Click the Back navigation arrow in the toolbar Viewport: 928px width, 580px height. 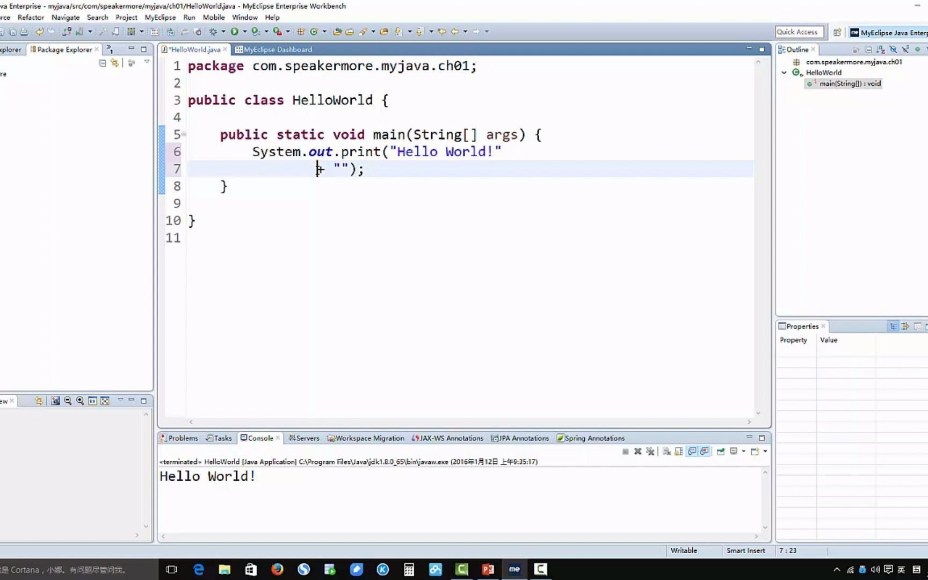454,32
